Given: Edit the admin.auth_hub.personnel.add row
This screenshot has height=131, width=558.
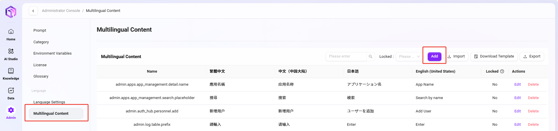Looking at the screenshot, I should tap(517, 111).
